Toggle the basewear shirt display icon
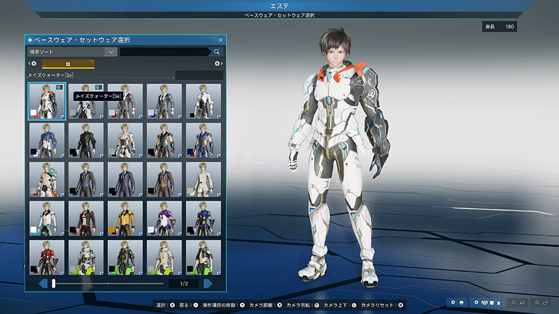Screen dimensions: 559x314 coord(492,303)
